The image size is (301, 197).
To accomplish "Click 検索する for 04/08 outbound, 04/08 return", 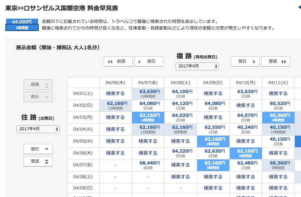I will 181,177.
